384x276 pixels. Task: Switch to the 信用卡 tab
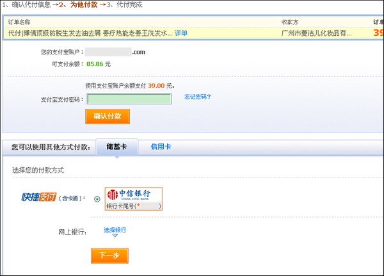[161, 147]
